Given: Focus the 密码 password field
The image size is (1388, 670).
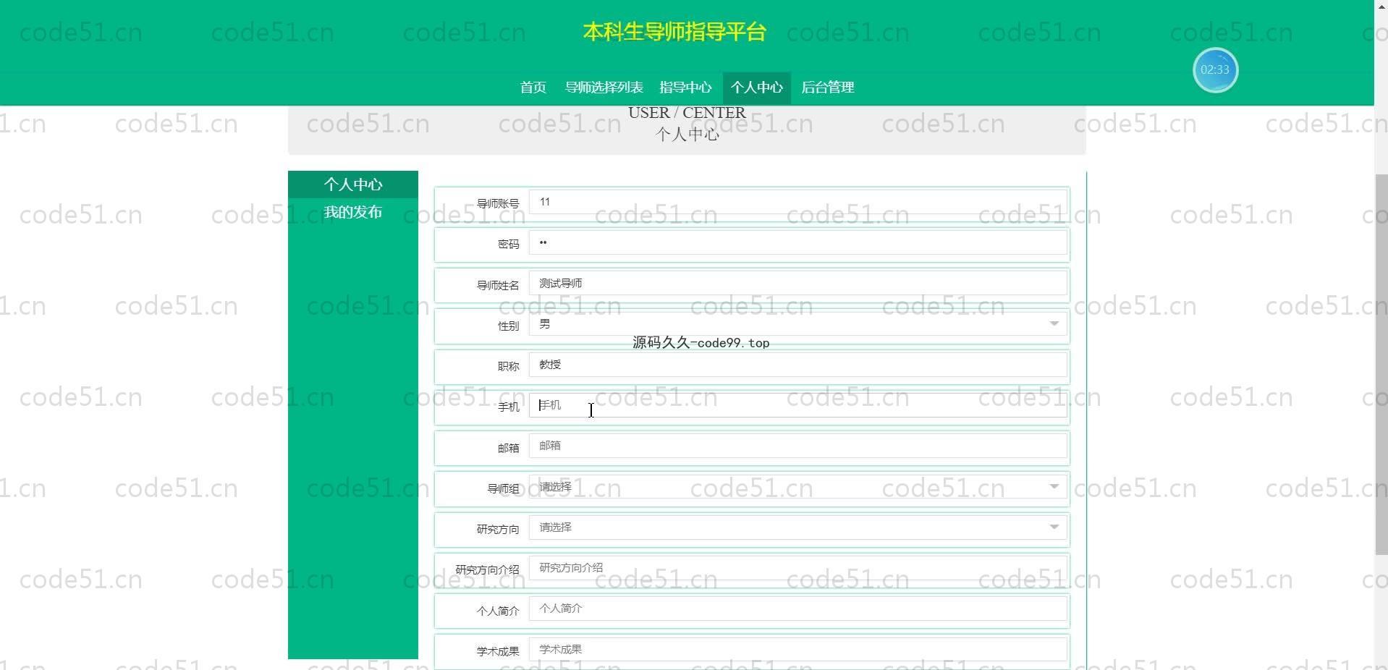Looking at the screenshot, I should pyautogui.click(x=798, y=242).
